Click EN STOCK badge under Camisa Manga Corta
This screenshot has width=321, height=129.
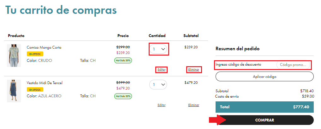coord(35,54)
